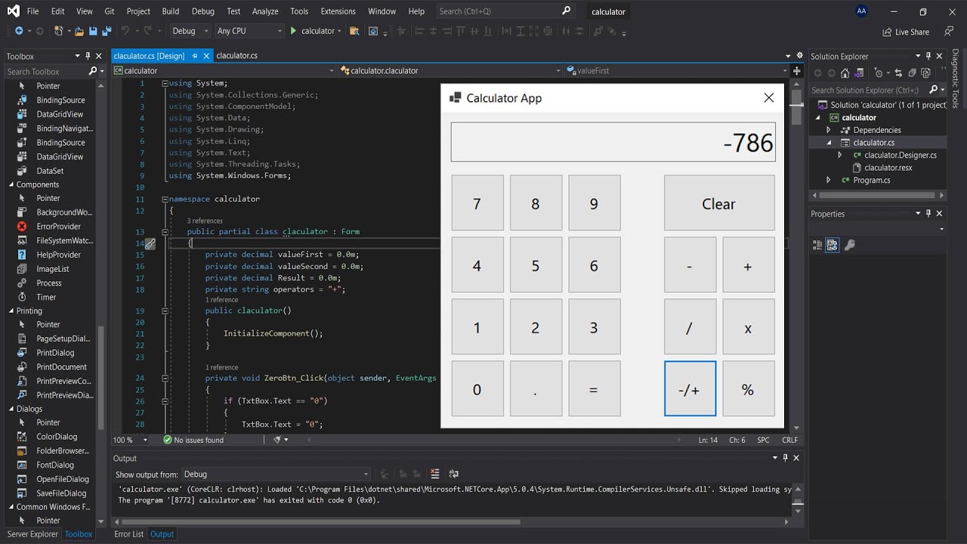Image resolution: width=967 pixels, height=544 pixels.
Task: Click the Toolbox search magnifier icon
Action: (93, 71)
